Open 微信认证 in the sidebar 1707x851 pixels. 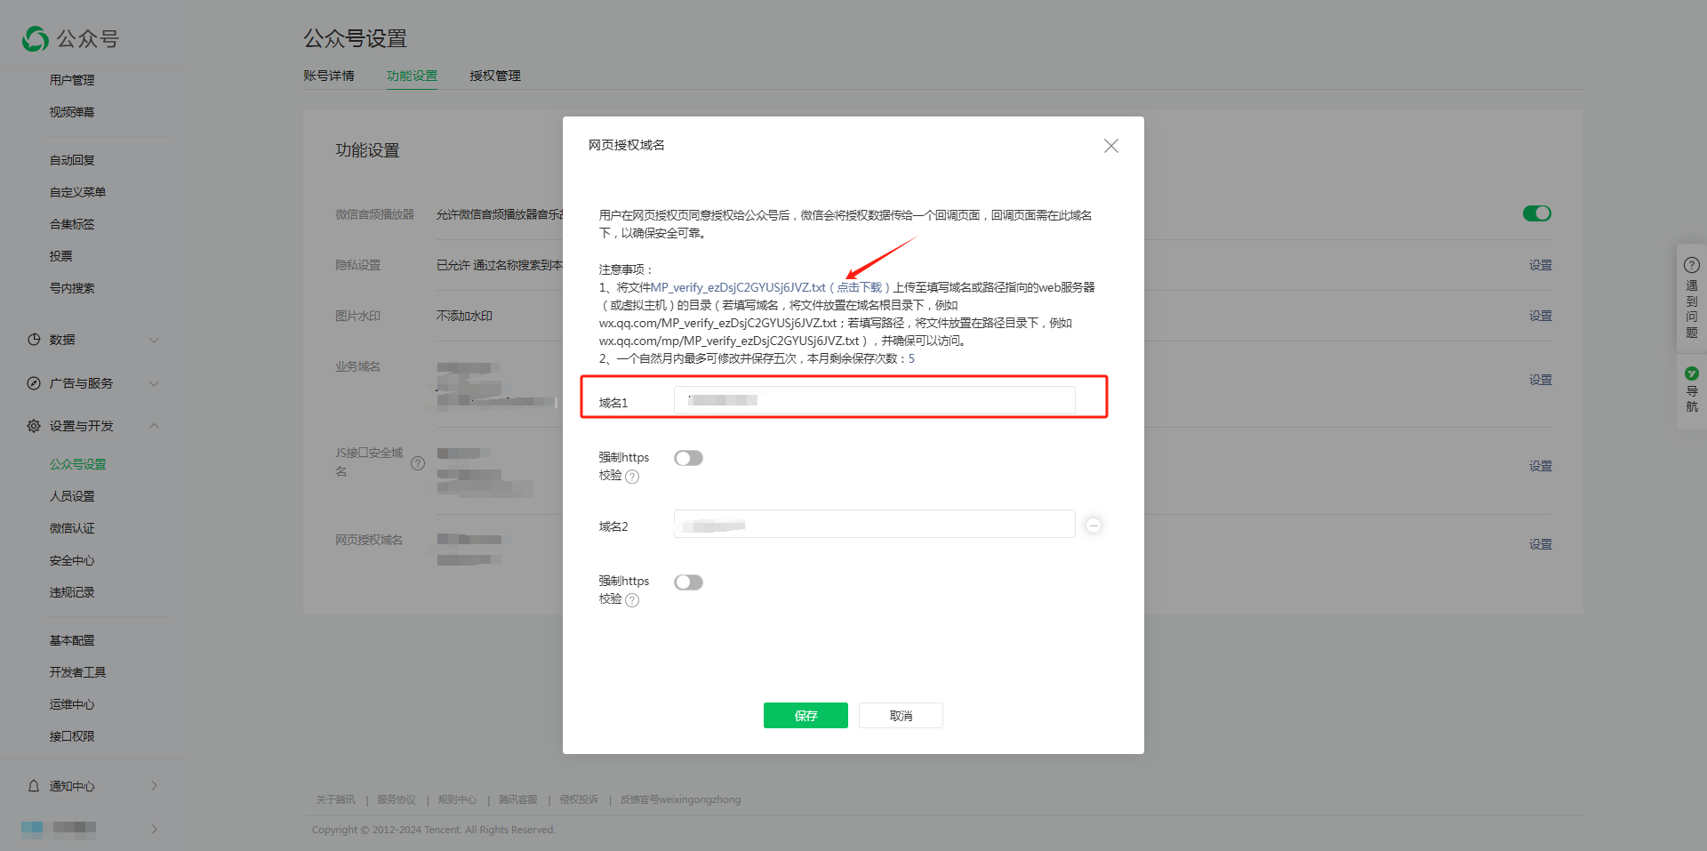coord(72,528)
